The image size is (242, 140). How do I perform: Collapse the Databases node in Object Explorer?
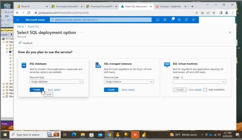coord(3,42)
